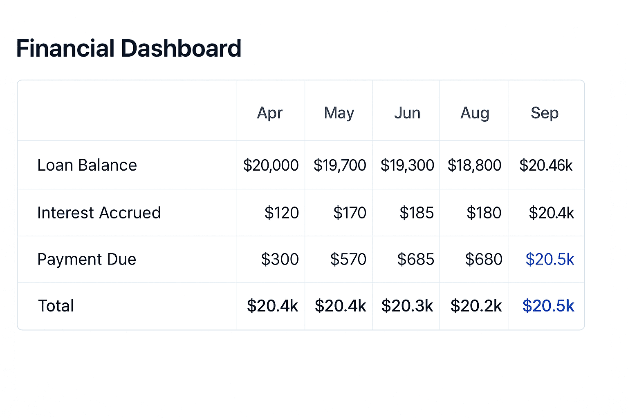Click the Apr Loan Balance cell $20,000
The width and height of the screenshot is (628, 418).
[x=271, y=165]
